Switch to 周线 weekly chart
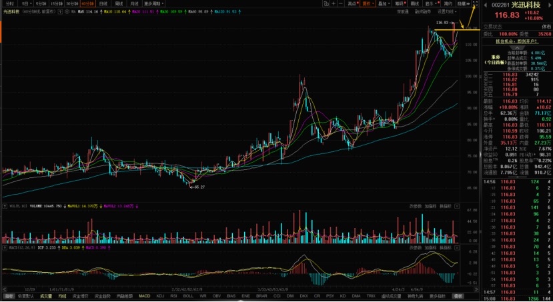553x302 pixels. point(119,3)
